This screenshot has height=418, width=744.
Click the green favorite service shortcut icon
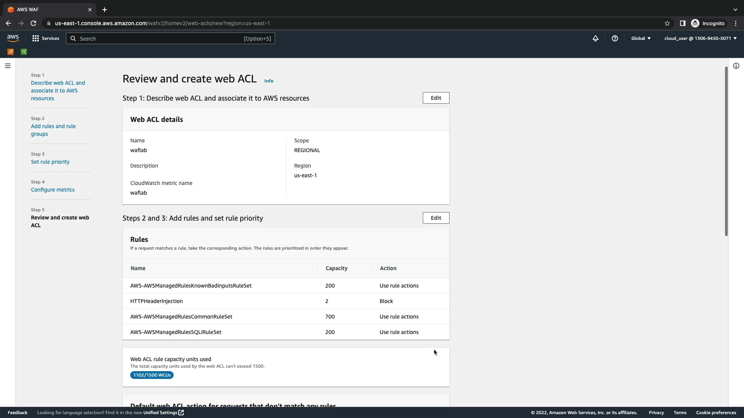(24, 52)
